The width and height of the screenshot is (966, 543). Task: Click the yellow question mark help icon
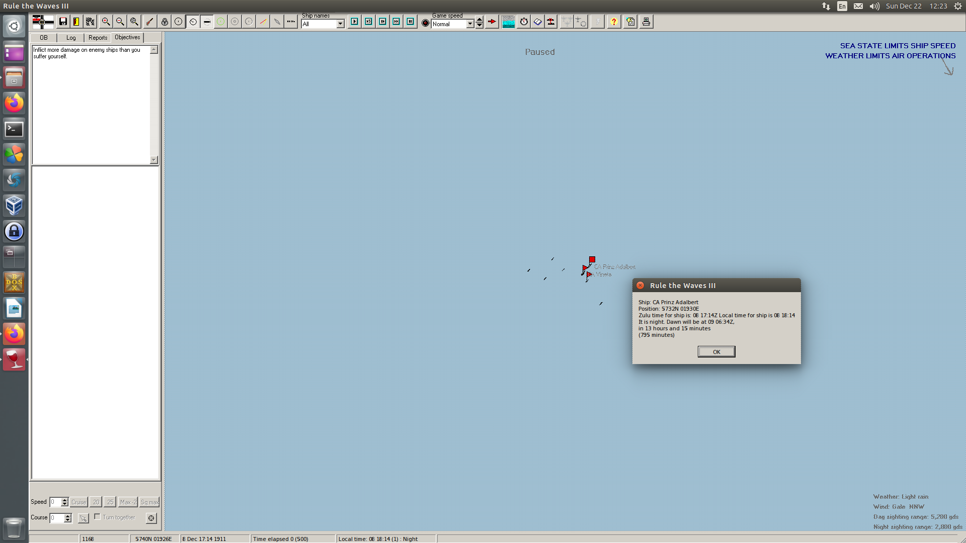pos(614,22)
